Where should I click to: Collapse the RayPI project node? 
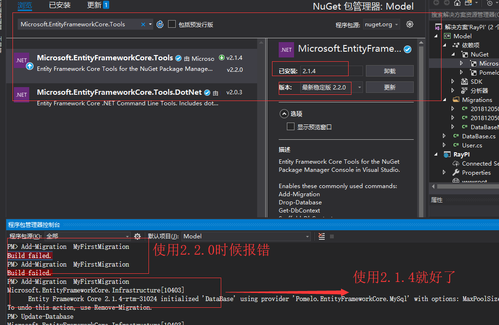(x=436, y=154)
